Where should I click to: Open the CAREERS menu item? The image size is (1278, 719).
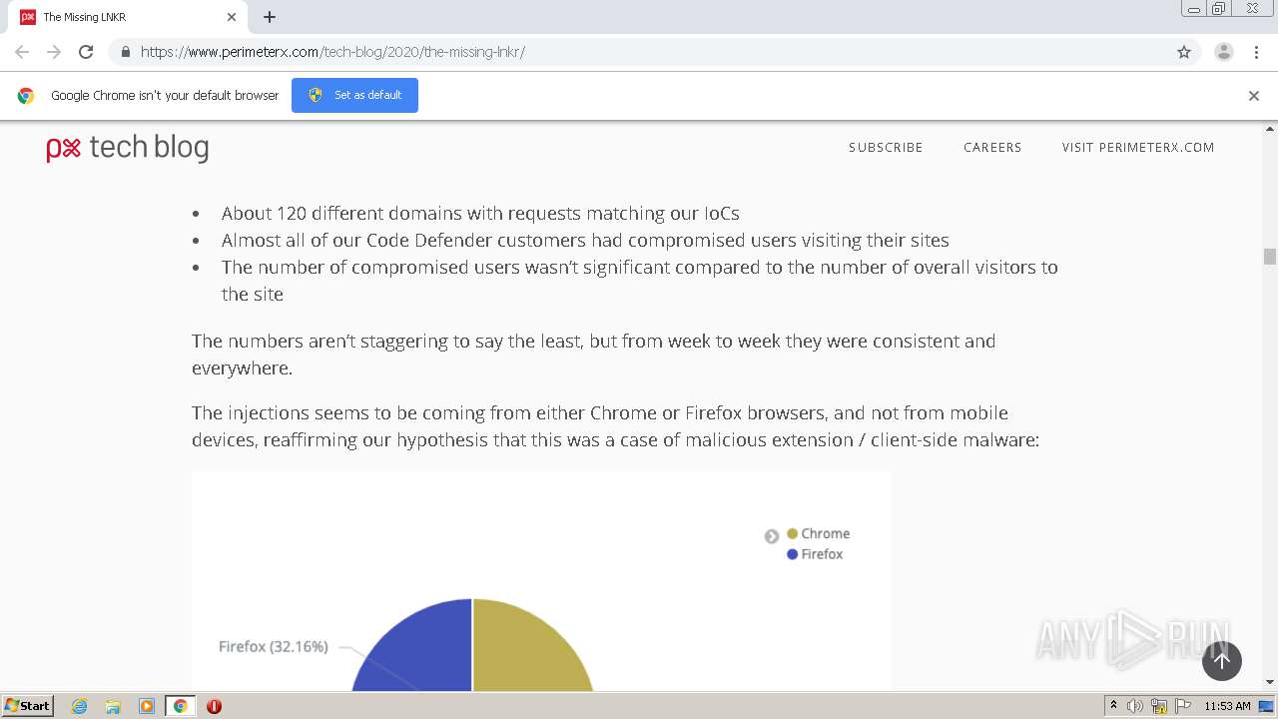(x=992, y=148)
